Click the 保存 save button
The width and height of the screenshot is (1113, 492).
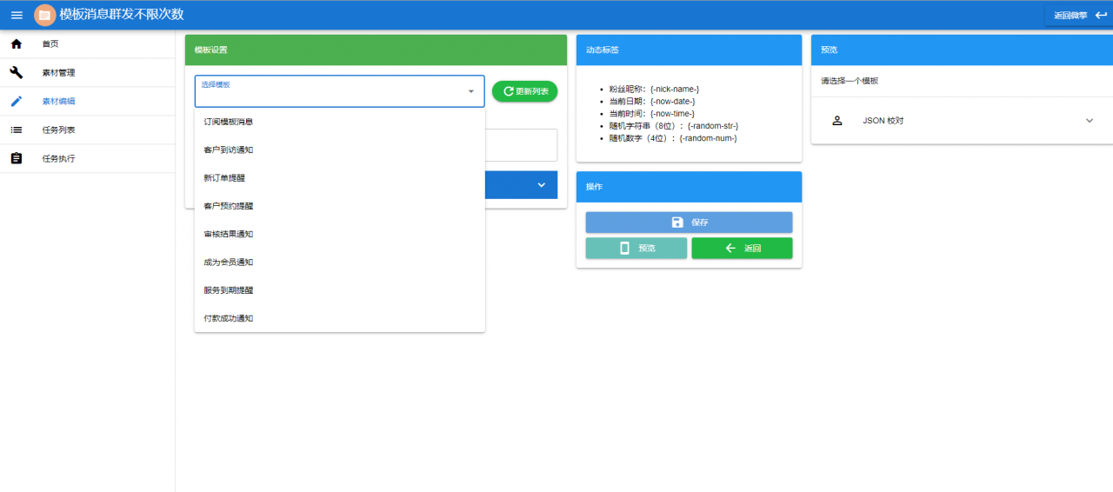689,223
